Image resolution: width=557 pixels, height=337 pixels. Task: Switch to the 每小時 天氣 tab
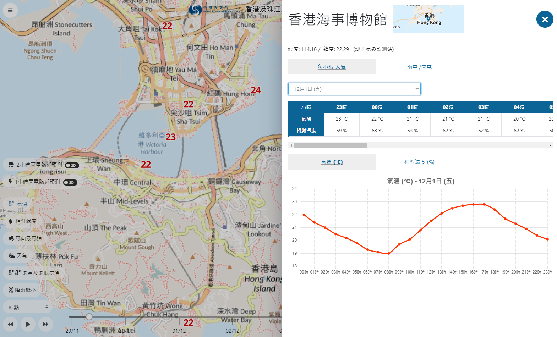tap(332, 67)
